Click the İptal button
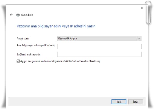 [136, 102]
